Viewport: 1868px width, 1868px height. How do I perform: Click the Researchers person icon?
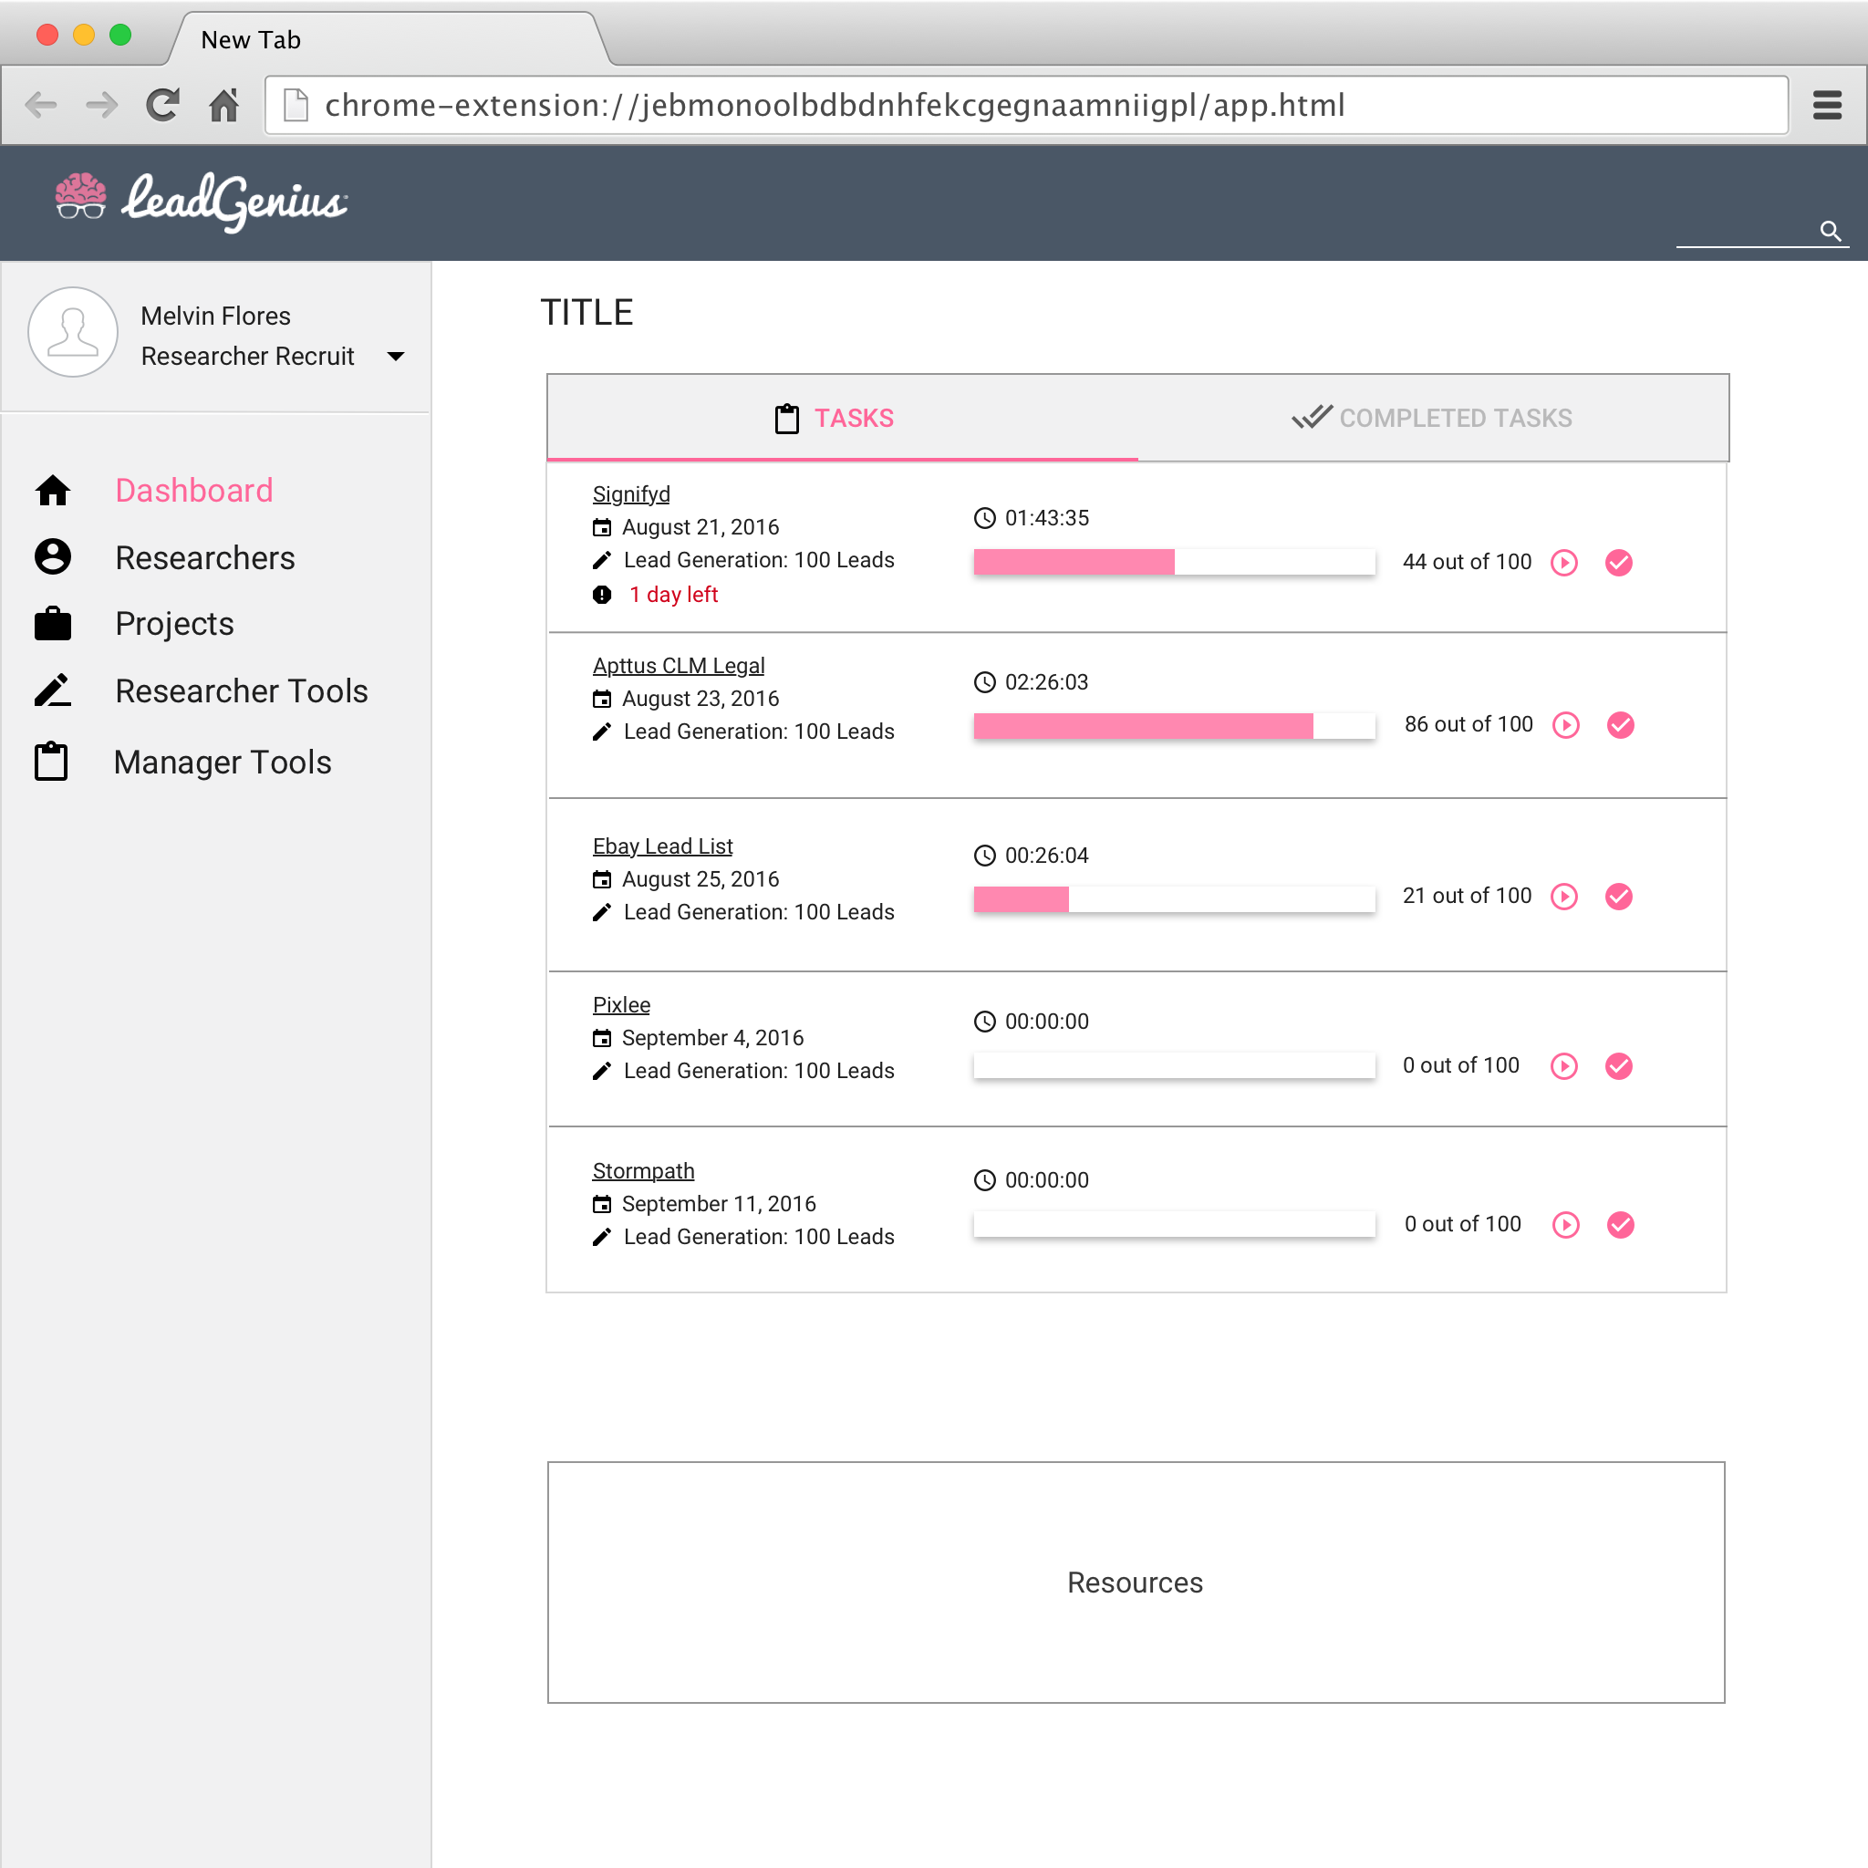click(x=52, y=557)
